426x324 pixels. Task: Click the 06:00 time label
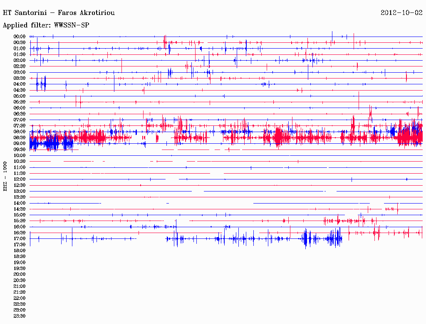(x=20, y=108)
